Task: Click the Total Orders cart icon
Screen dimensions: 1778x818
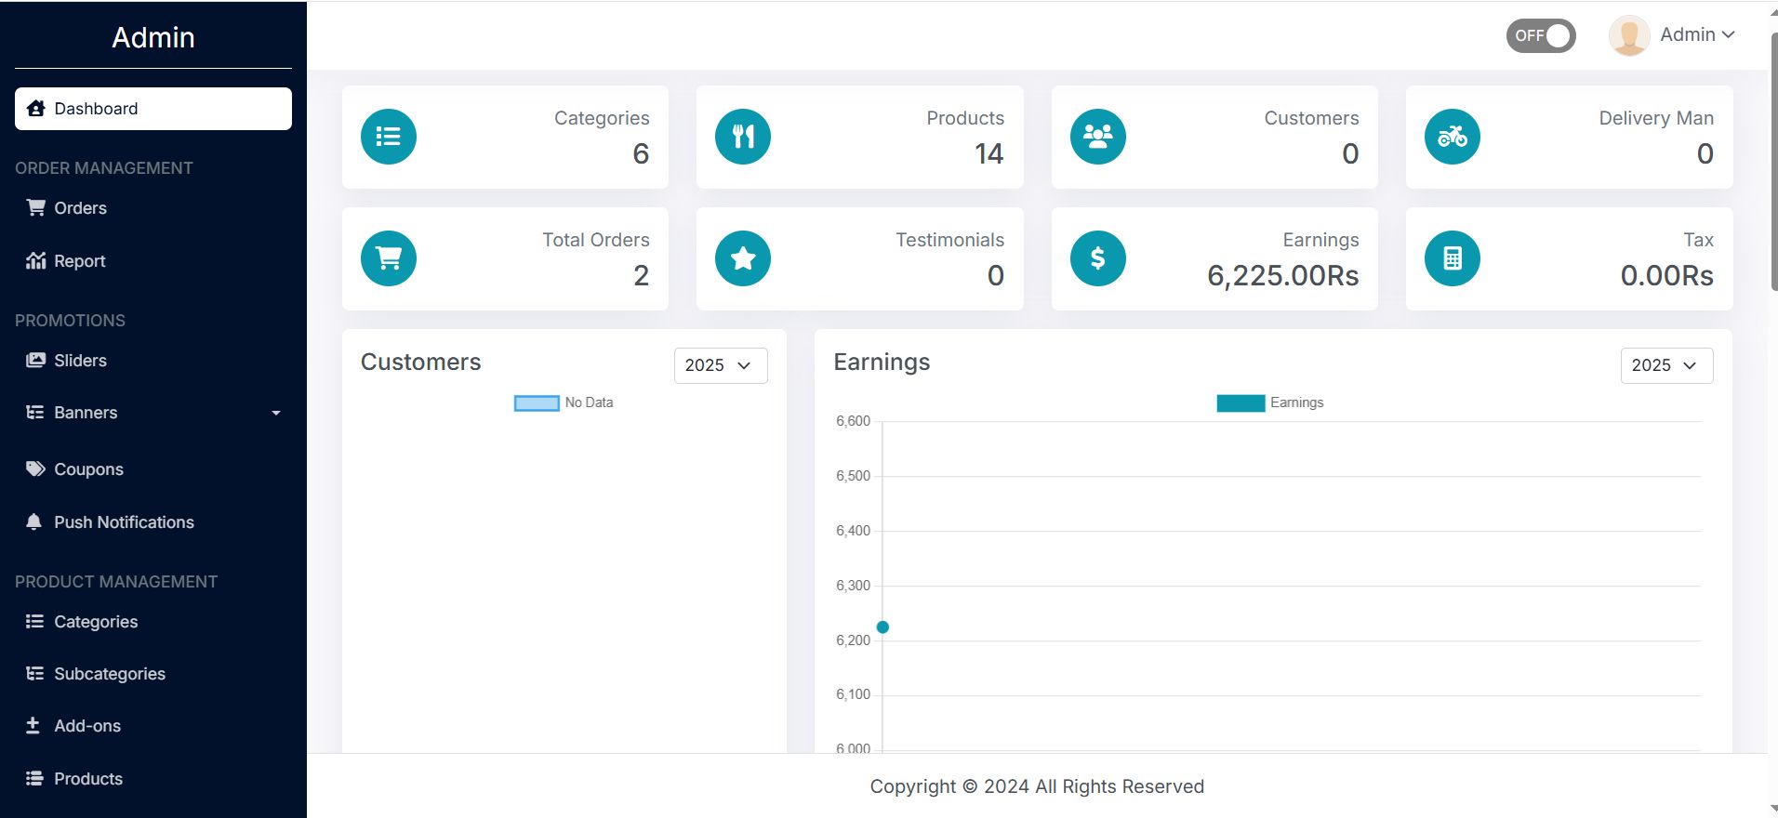Action: (x=389, y=258)
